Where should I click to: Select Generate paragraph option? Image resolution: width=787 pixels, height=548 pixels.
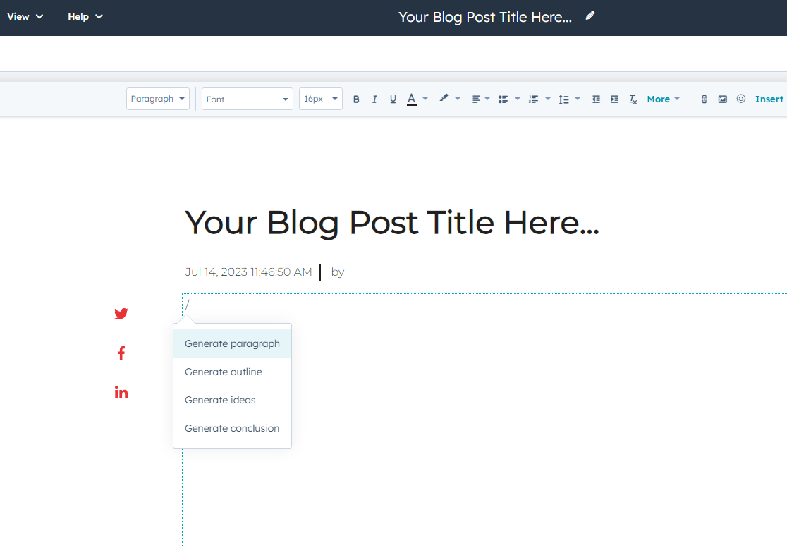pyautogui.click(x=233, y=343)
